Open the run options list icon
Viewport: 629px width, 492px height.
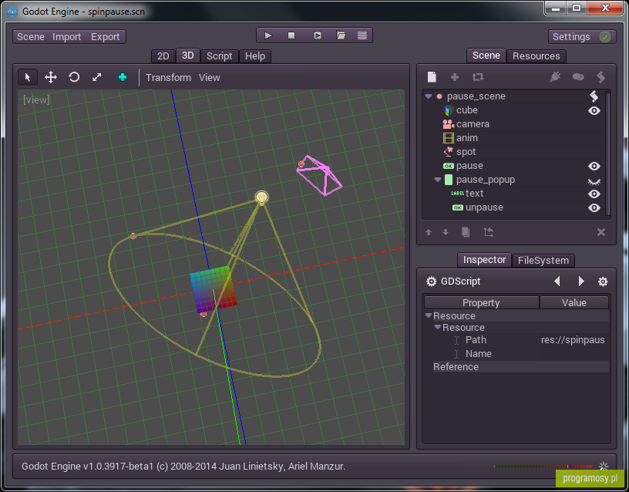362,35
